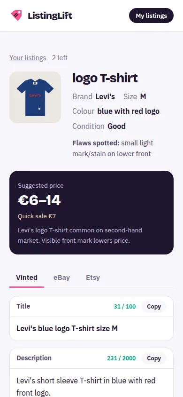This screenshot has height=397, width=183.
Task: Copy the listing title
Action: 154,307
